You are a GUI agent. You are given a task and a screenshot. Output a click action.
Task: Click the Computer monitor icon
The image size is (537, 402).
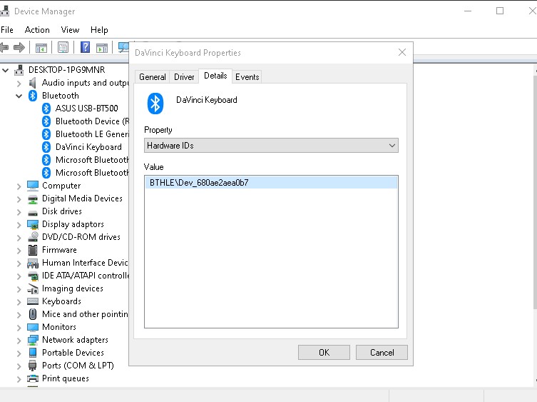click(33, 186)
